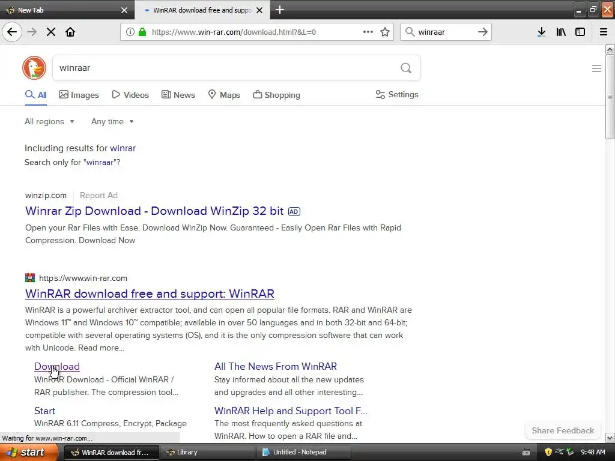
Task: Click the vertical scrollbar thumb
Action: pos(610,97)
